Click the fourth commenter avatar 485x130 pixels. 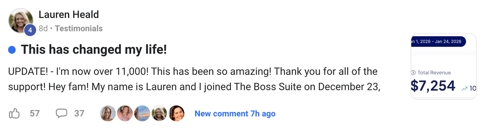click(159, 114)
